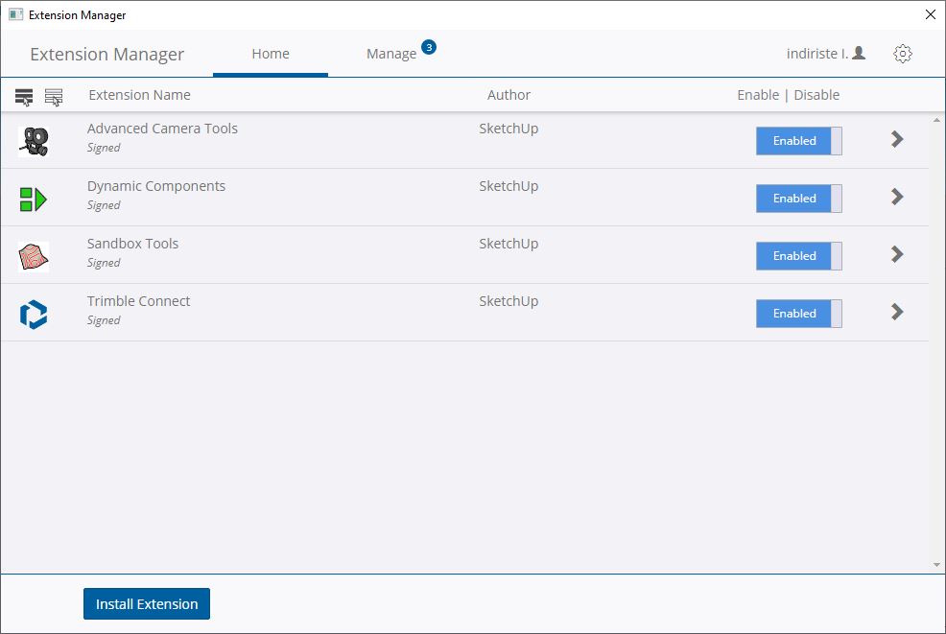Click the select all extensions icon
The width and height of the screenshot is (946, 634).
point(24,97)
